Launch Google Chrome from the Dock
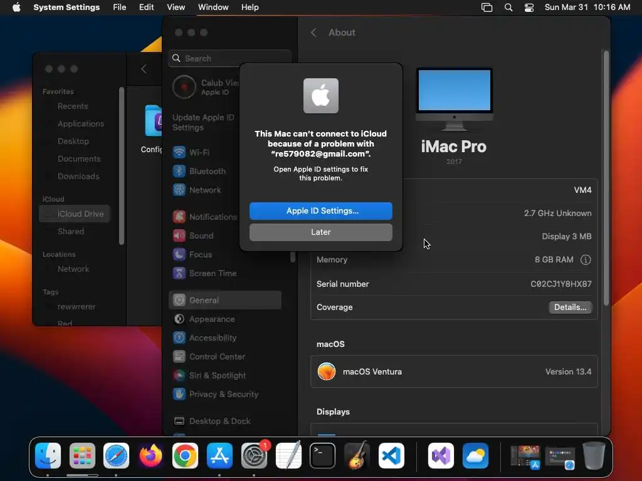642x481 pixels. point(185,456)
